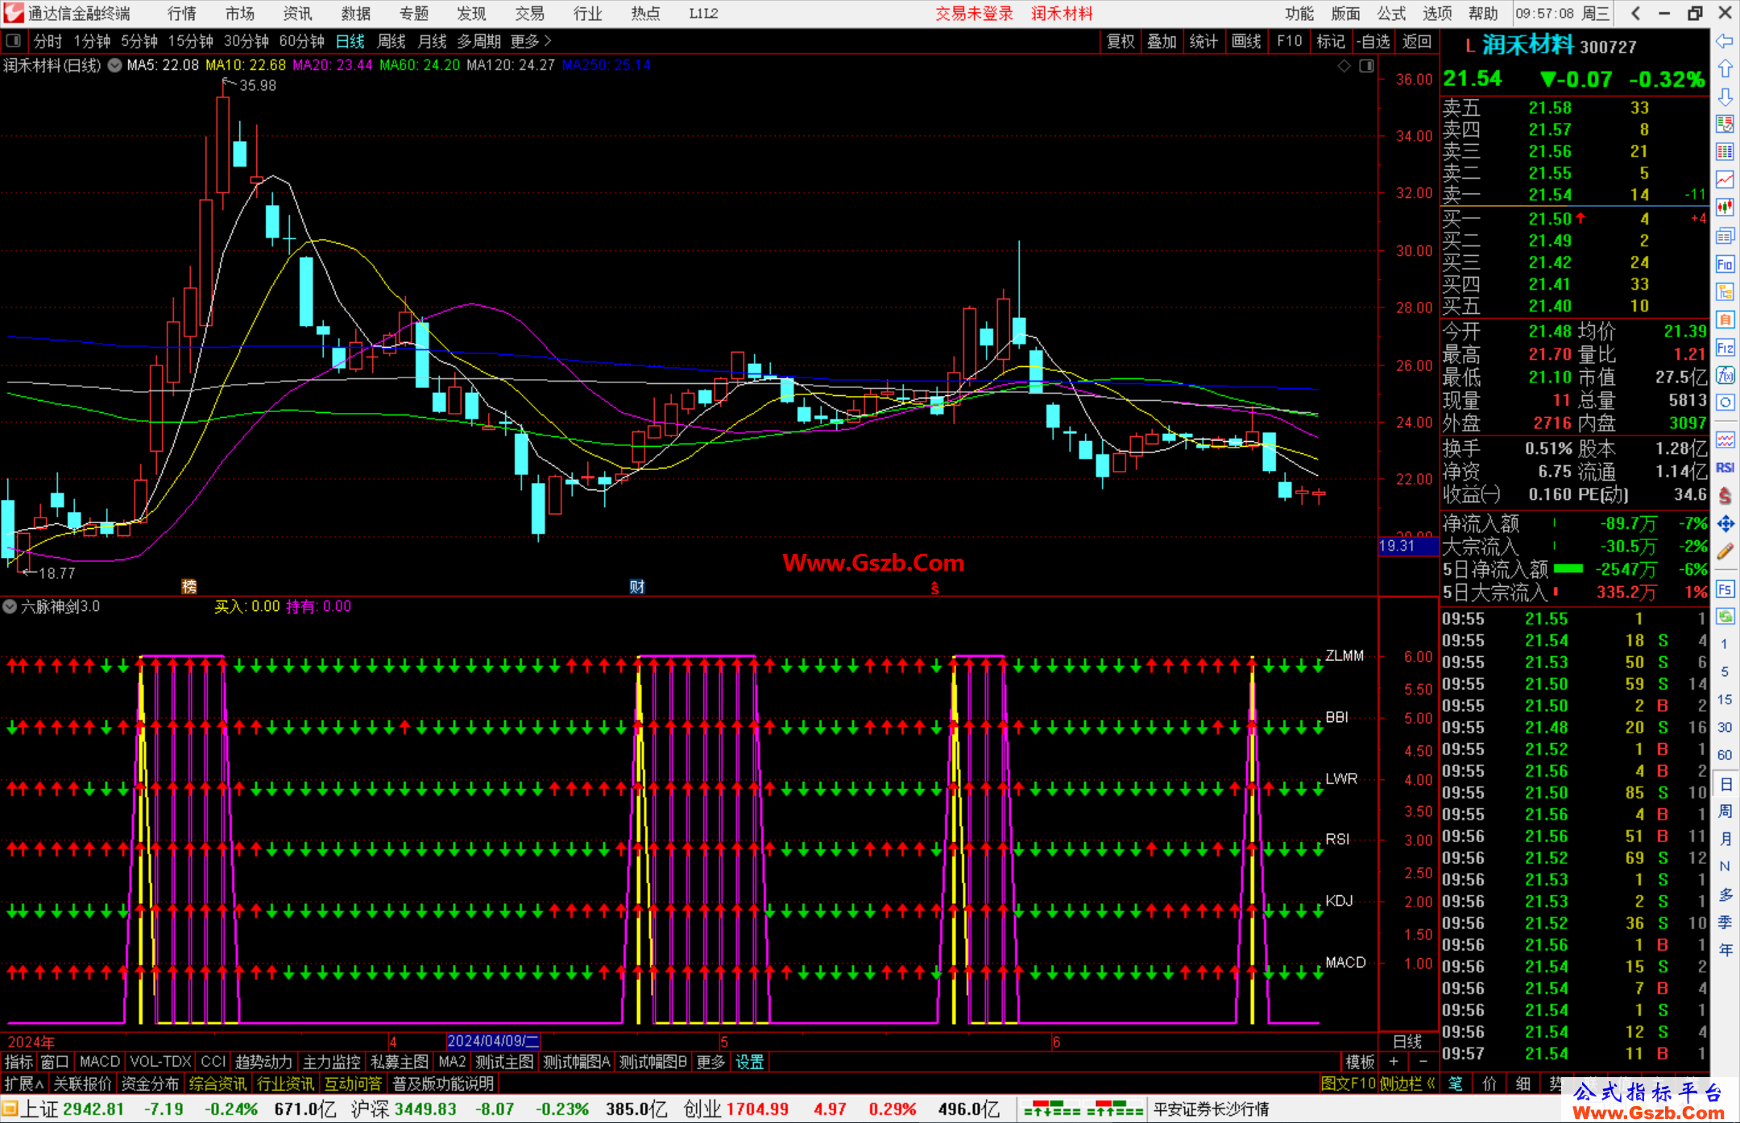The image size is (1740, 1123).
Task: Click the diamond icon at chart top-right
Action: pyautogui.click(x=1344, y=66)
